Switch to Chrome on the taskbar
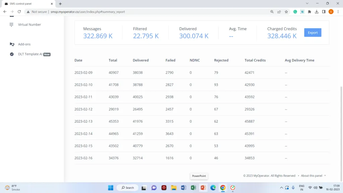343x193 pixels. pyautogui.click(x=223, y=188)
